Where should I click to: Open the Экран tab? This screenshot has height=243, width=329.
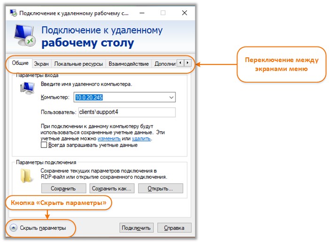coord(41,64)
